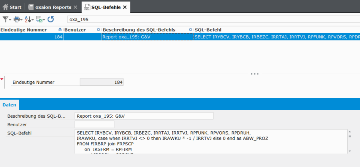Select table cell with number 184
Viewport: 360px width, 167px height.
coord(32,37)
